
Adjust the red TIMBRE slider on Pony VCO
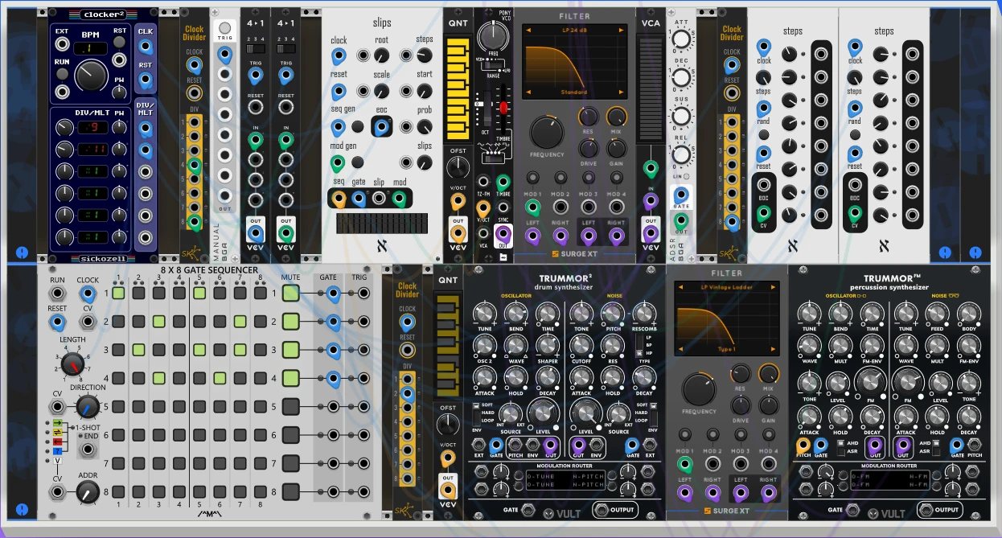click(x=504, y=108)
